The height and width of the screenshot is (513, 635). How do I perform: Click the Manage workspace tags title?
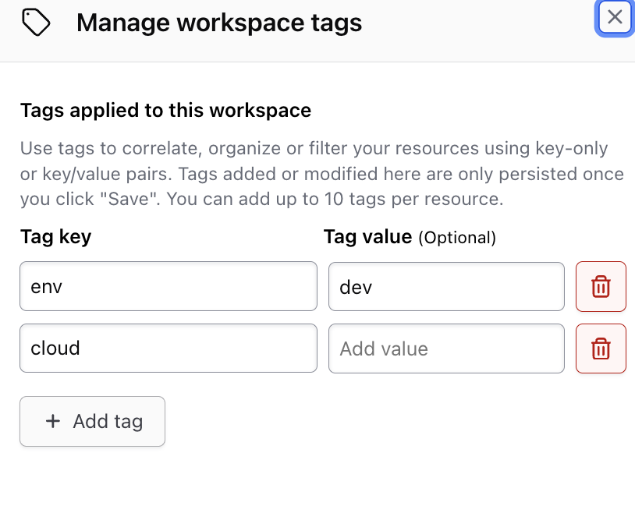pyautogui.click(x=218, y=23)
